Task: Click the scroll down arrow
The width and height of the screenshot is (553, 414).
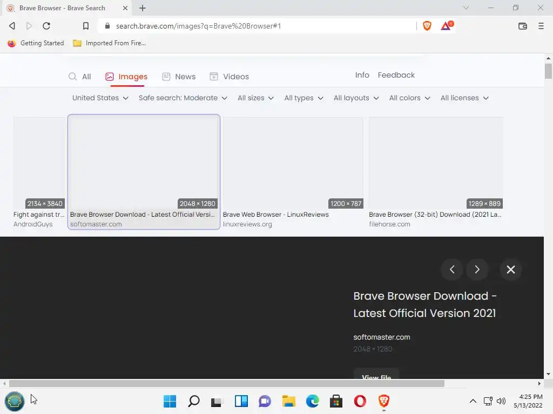Action: [548, 374]
